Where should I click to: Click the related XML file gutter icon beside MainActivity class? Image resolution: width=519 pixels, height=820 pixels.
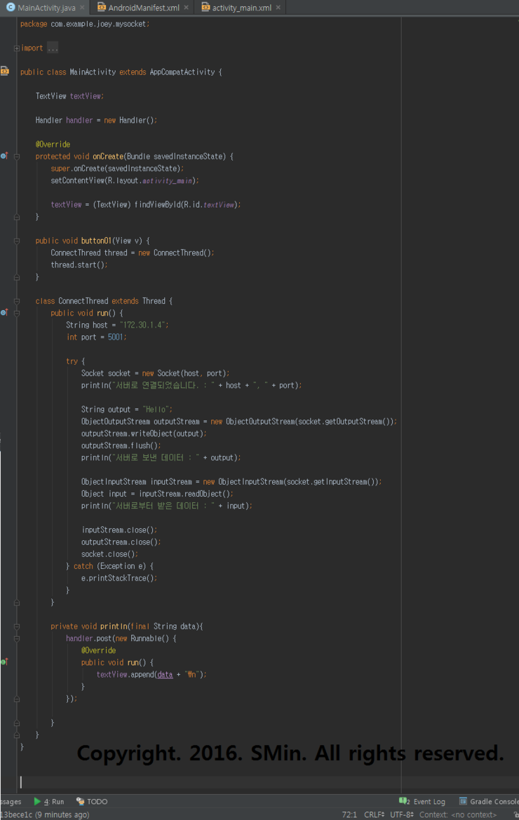pyautogui.click(x=5, y=71)
